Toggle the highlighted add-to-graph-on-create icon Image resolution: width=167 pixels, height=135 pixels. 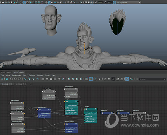pyautogui.click(x=91, y=79)
